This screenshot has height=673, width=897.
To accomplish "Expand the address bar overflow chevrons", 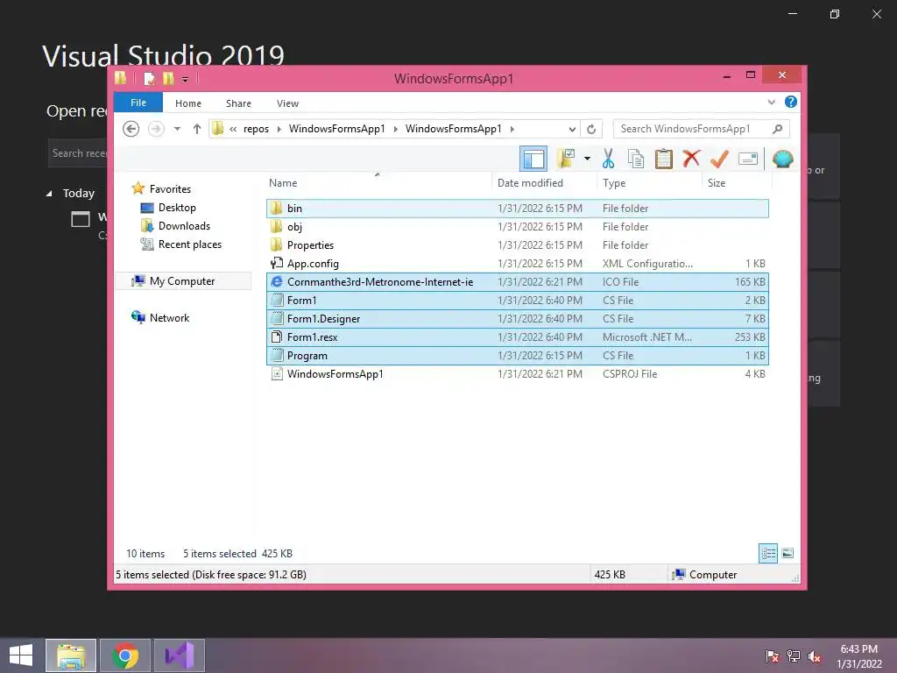I will coord(233,129).
